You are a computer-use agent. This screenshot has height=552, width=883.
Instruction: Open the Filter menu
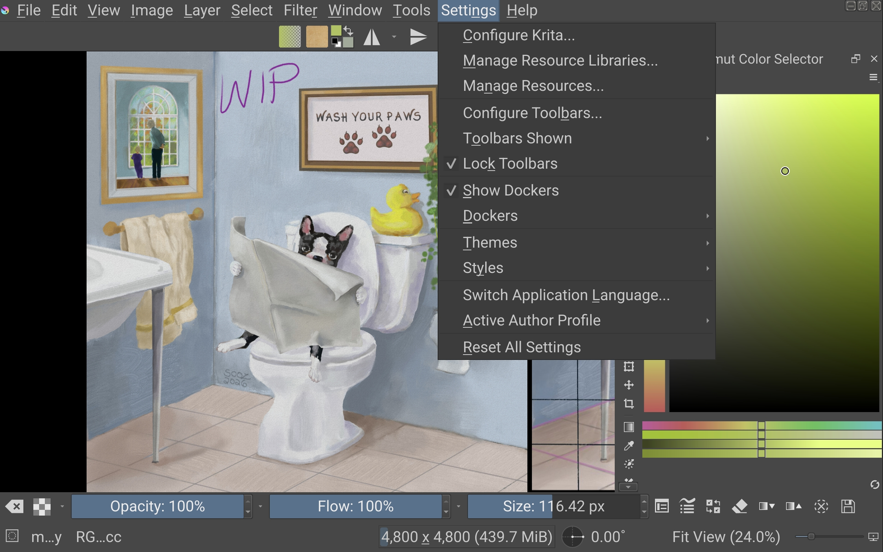300,10
